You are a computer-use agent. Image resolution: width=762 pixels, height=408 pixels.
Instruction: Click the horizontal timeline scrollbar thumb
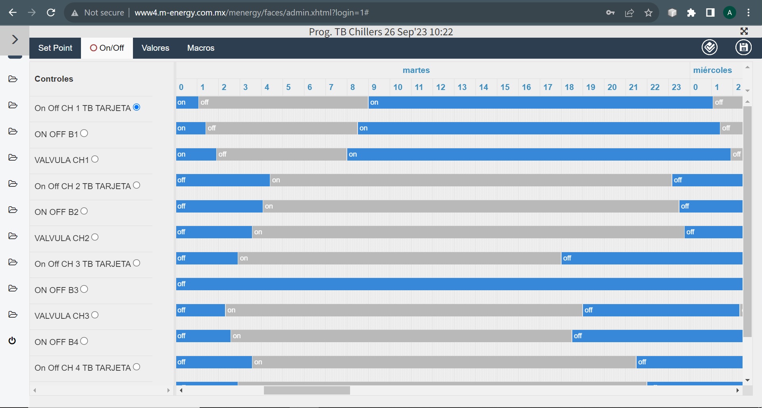coord(307,391)
